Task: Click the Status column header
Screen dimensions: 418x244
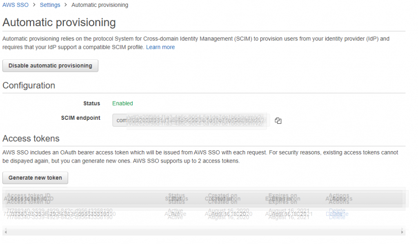Action: [176, 199]
